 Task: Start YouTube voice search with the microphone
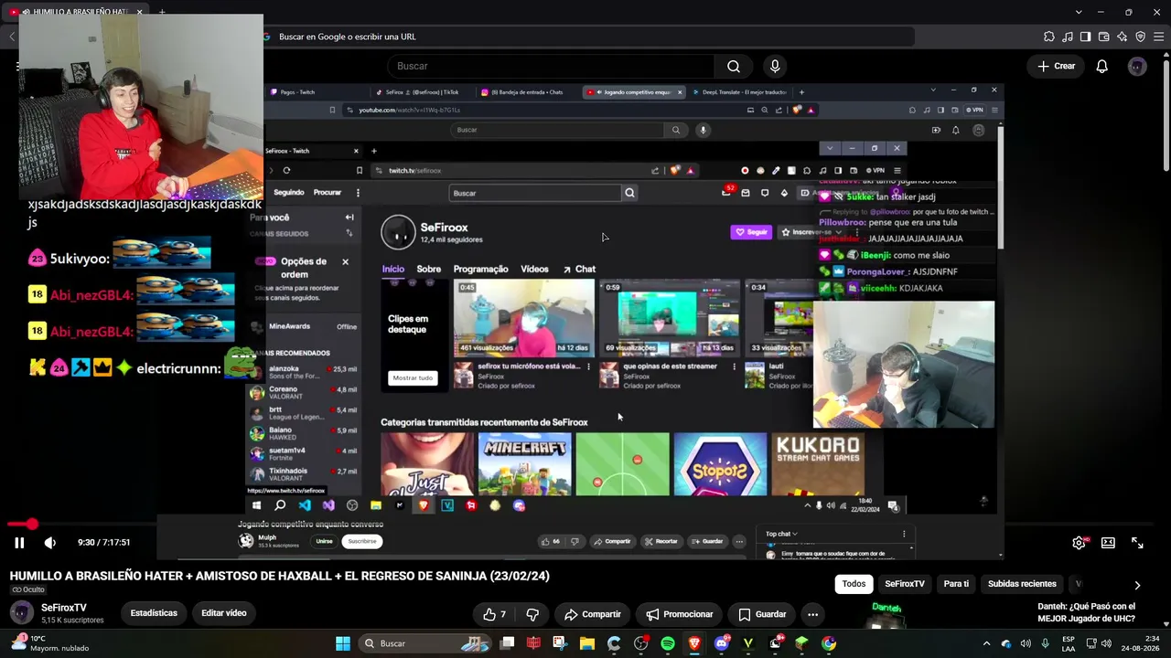pos(775,66)
